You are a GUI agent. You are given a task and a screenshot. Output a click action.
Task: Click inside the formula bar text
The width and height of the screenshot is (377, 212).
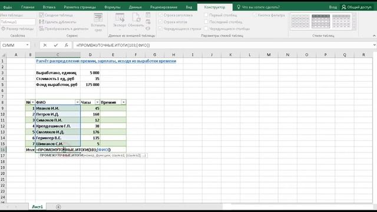click(113, 45)
